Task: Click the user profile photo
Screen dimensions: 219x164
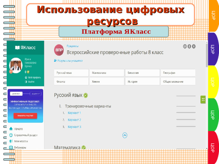Action: [16, 65]
